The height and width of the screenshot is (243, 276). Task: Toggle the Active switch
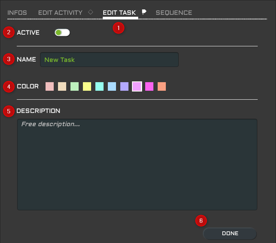[62, 33]
